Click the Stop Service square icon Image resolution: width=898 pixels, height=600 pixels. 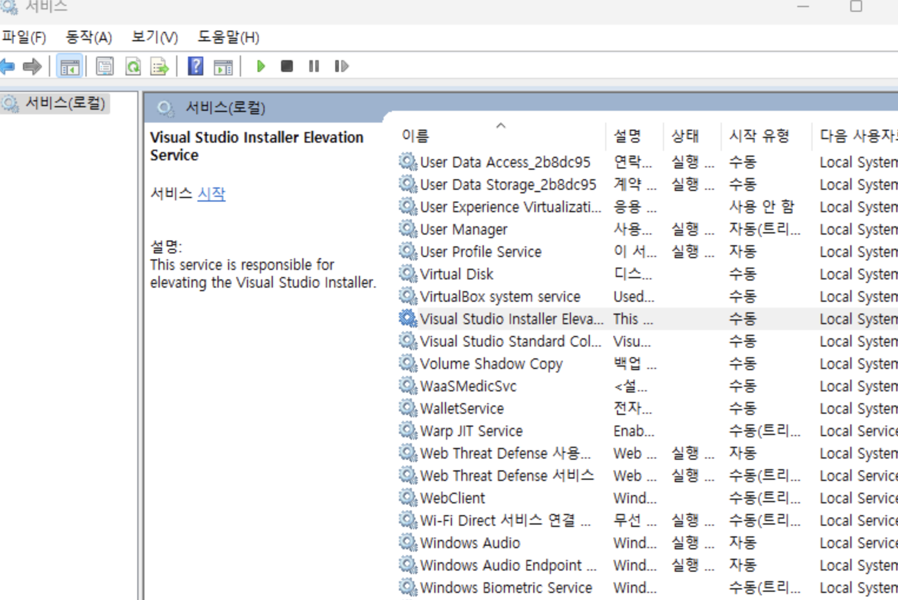pyautogui.click(x=287, y=66)
